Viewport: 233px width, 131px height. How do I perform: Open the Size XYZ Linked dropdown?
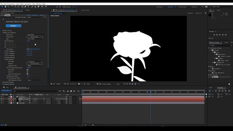click(x=35, y=39)
